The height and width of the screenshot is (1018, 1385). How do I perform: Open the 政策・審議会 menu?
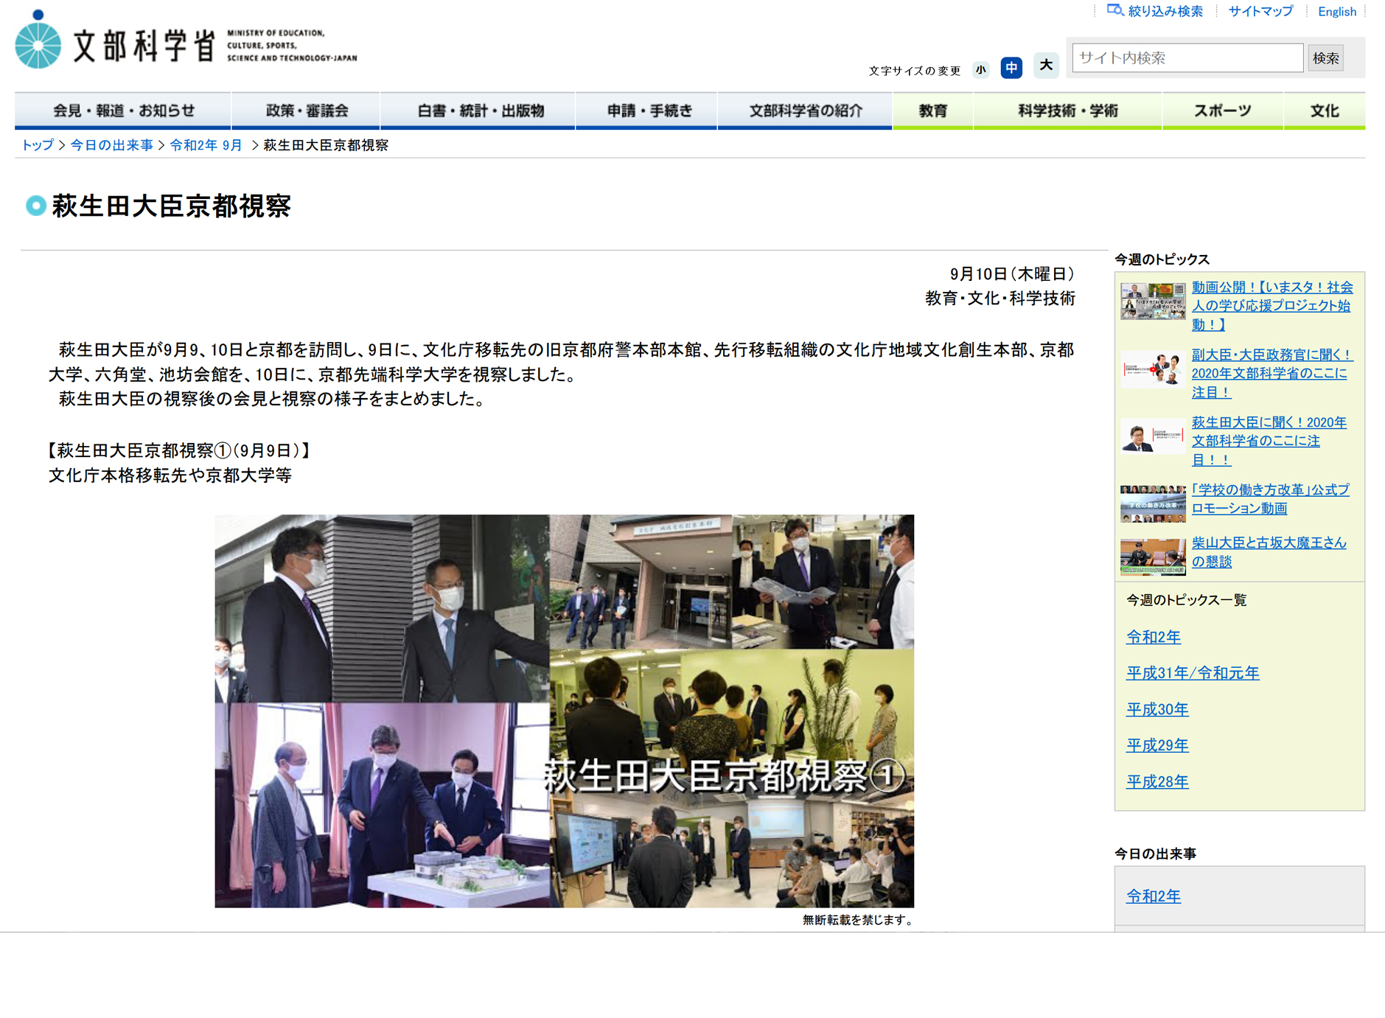coord(306,111)
